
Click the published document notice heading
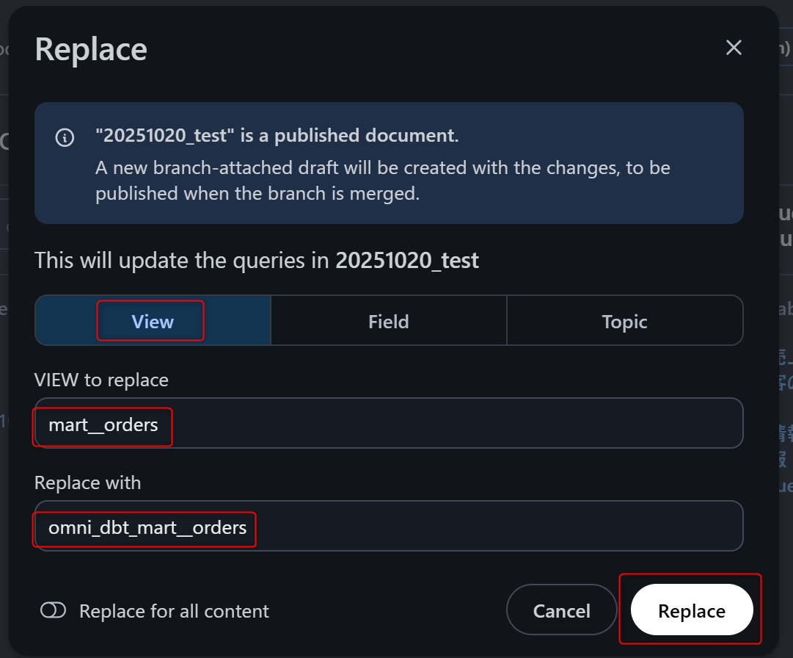tap(277, 136)
